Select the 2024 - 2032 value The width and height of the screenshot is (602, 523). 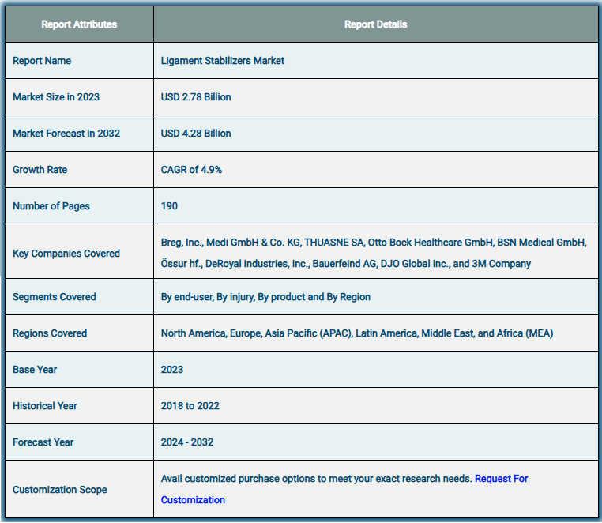pos(187,442)
